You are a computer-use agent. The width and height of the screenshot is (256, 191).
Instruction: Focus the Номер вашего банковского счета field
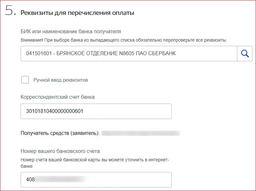[x=96, y=180]
